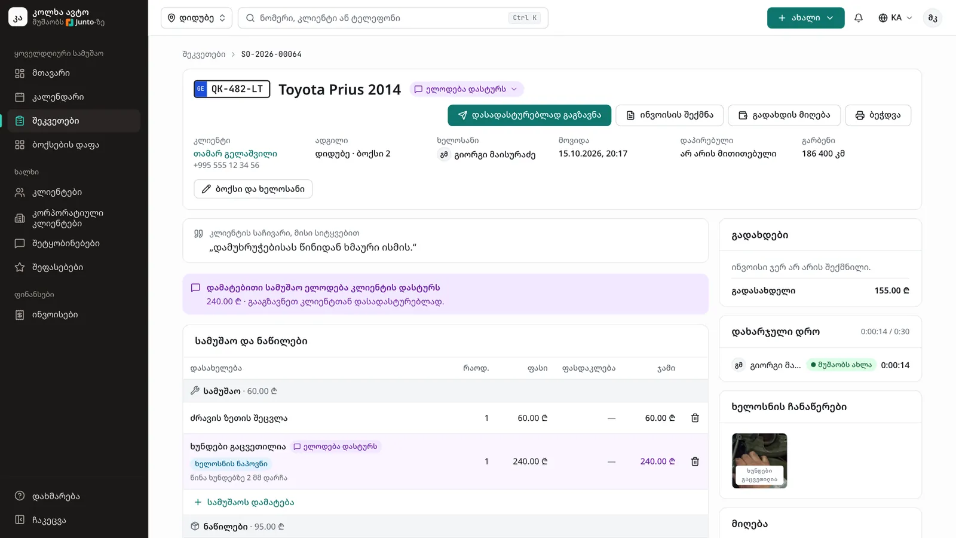Click the timer value 0:00:14 / 0:30
The width and height of the screenshot is (956, 538).
pos(885,332)
